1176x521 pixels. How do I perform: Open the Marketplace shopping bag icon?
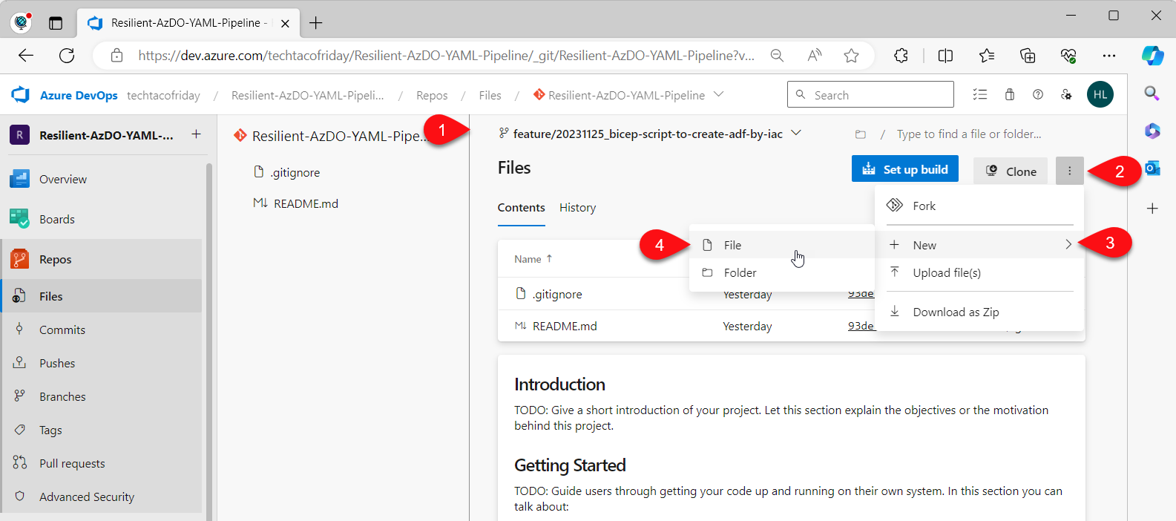point(1010,94)
